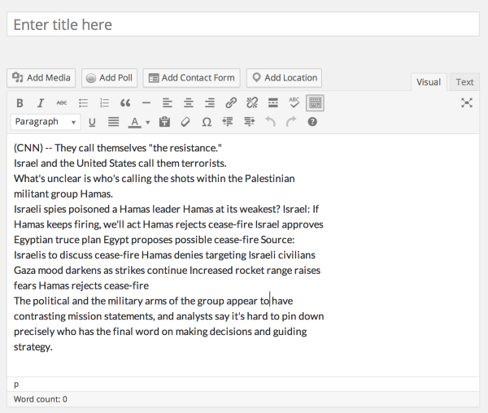
Task: Insert a blockquote
Action: 124,103
